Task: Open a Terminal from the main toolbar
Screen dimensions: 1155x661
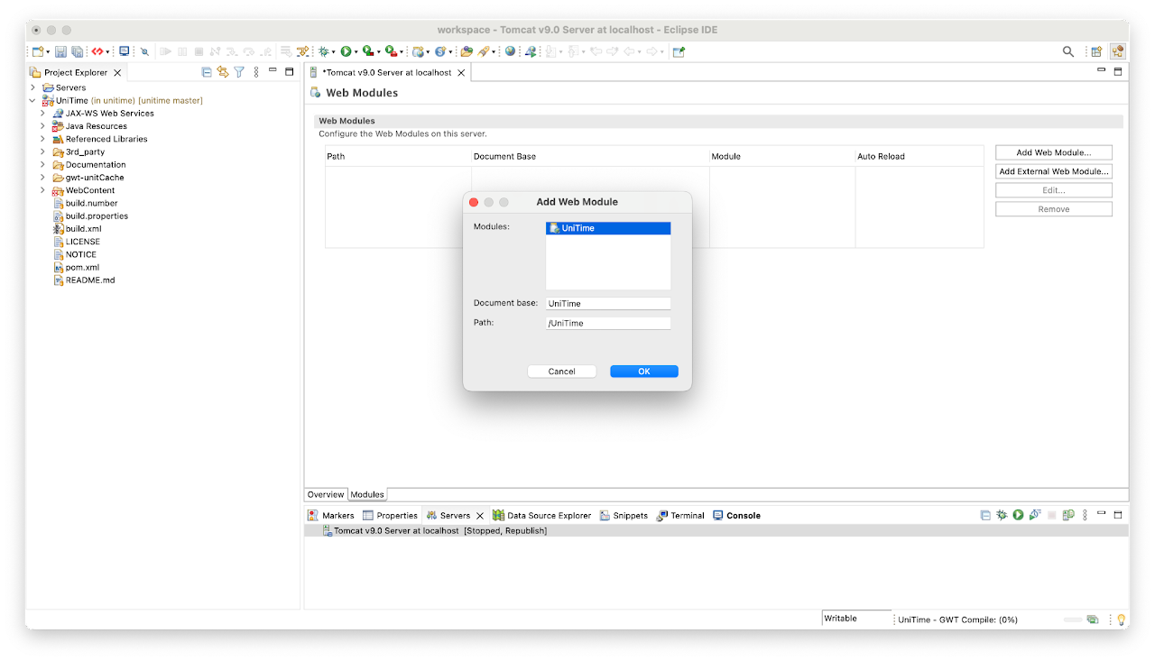Action: pos(125,52)
